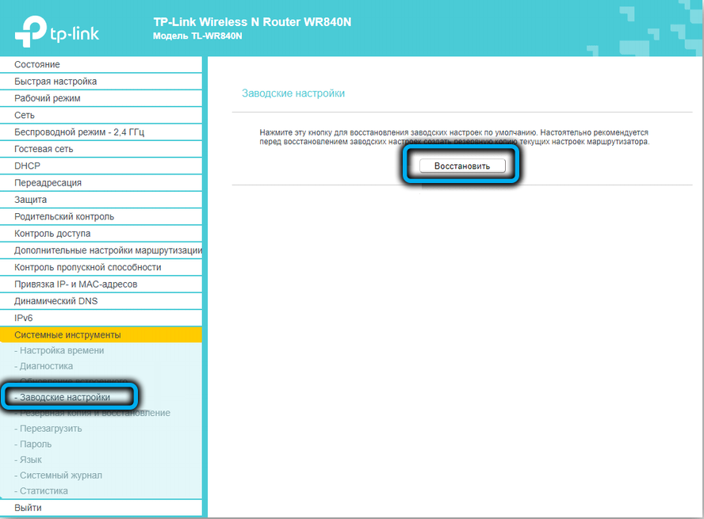Image resolution: width=704 pixels, height=519 pixels.
Task: Collapse the Системные инструменты section
Action: 67,335
